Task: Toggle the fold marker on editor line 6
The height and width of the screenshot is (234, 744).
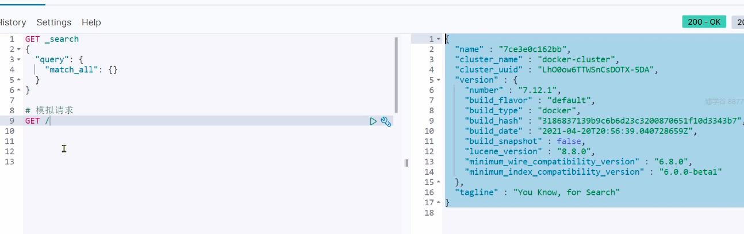Action: (x=18, y=90)
